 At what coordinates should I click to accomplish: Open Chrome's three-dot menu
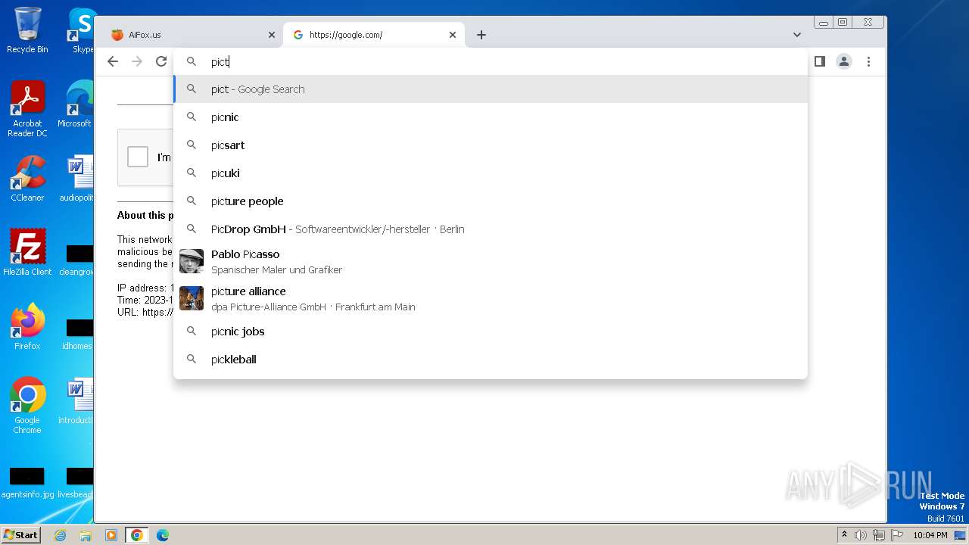coord(868,61)
